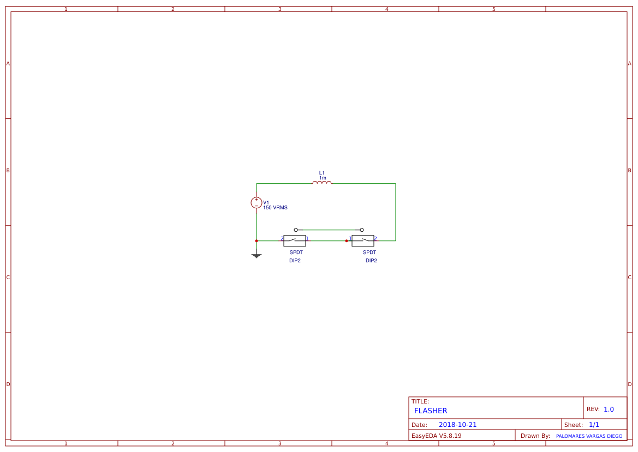
Task: Toggle the right SPDT switch lever
Action: (366, 239)
